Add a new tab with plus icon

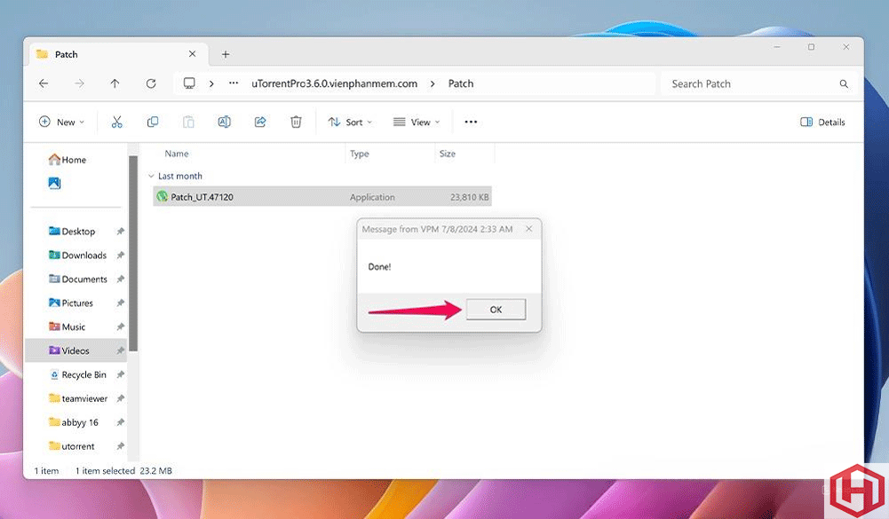pos(226,54)
